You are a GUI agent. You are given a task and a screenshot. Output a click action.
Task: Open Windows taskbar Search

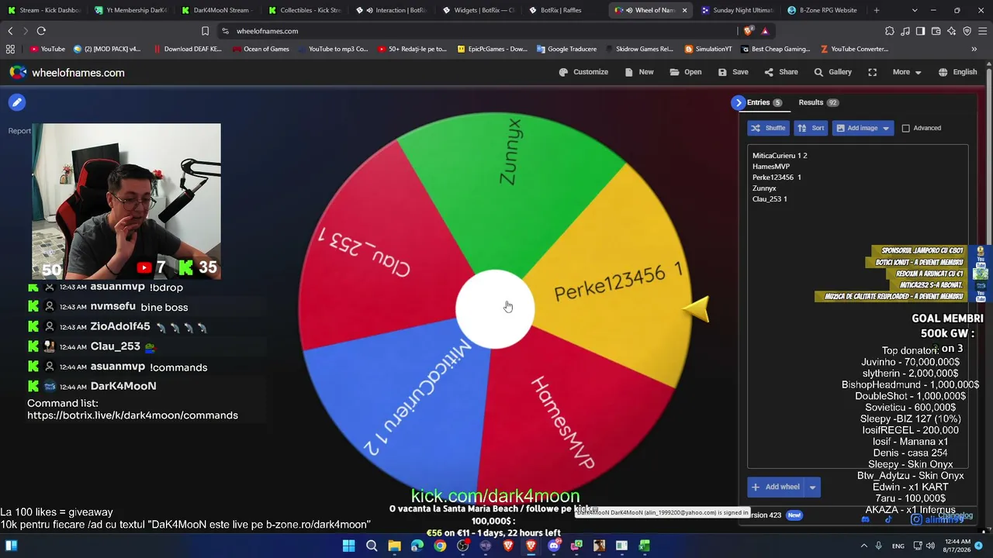[x=372, y=546]
